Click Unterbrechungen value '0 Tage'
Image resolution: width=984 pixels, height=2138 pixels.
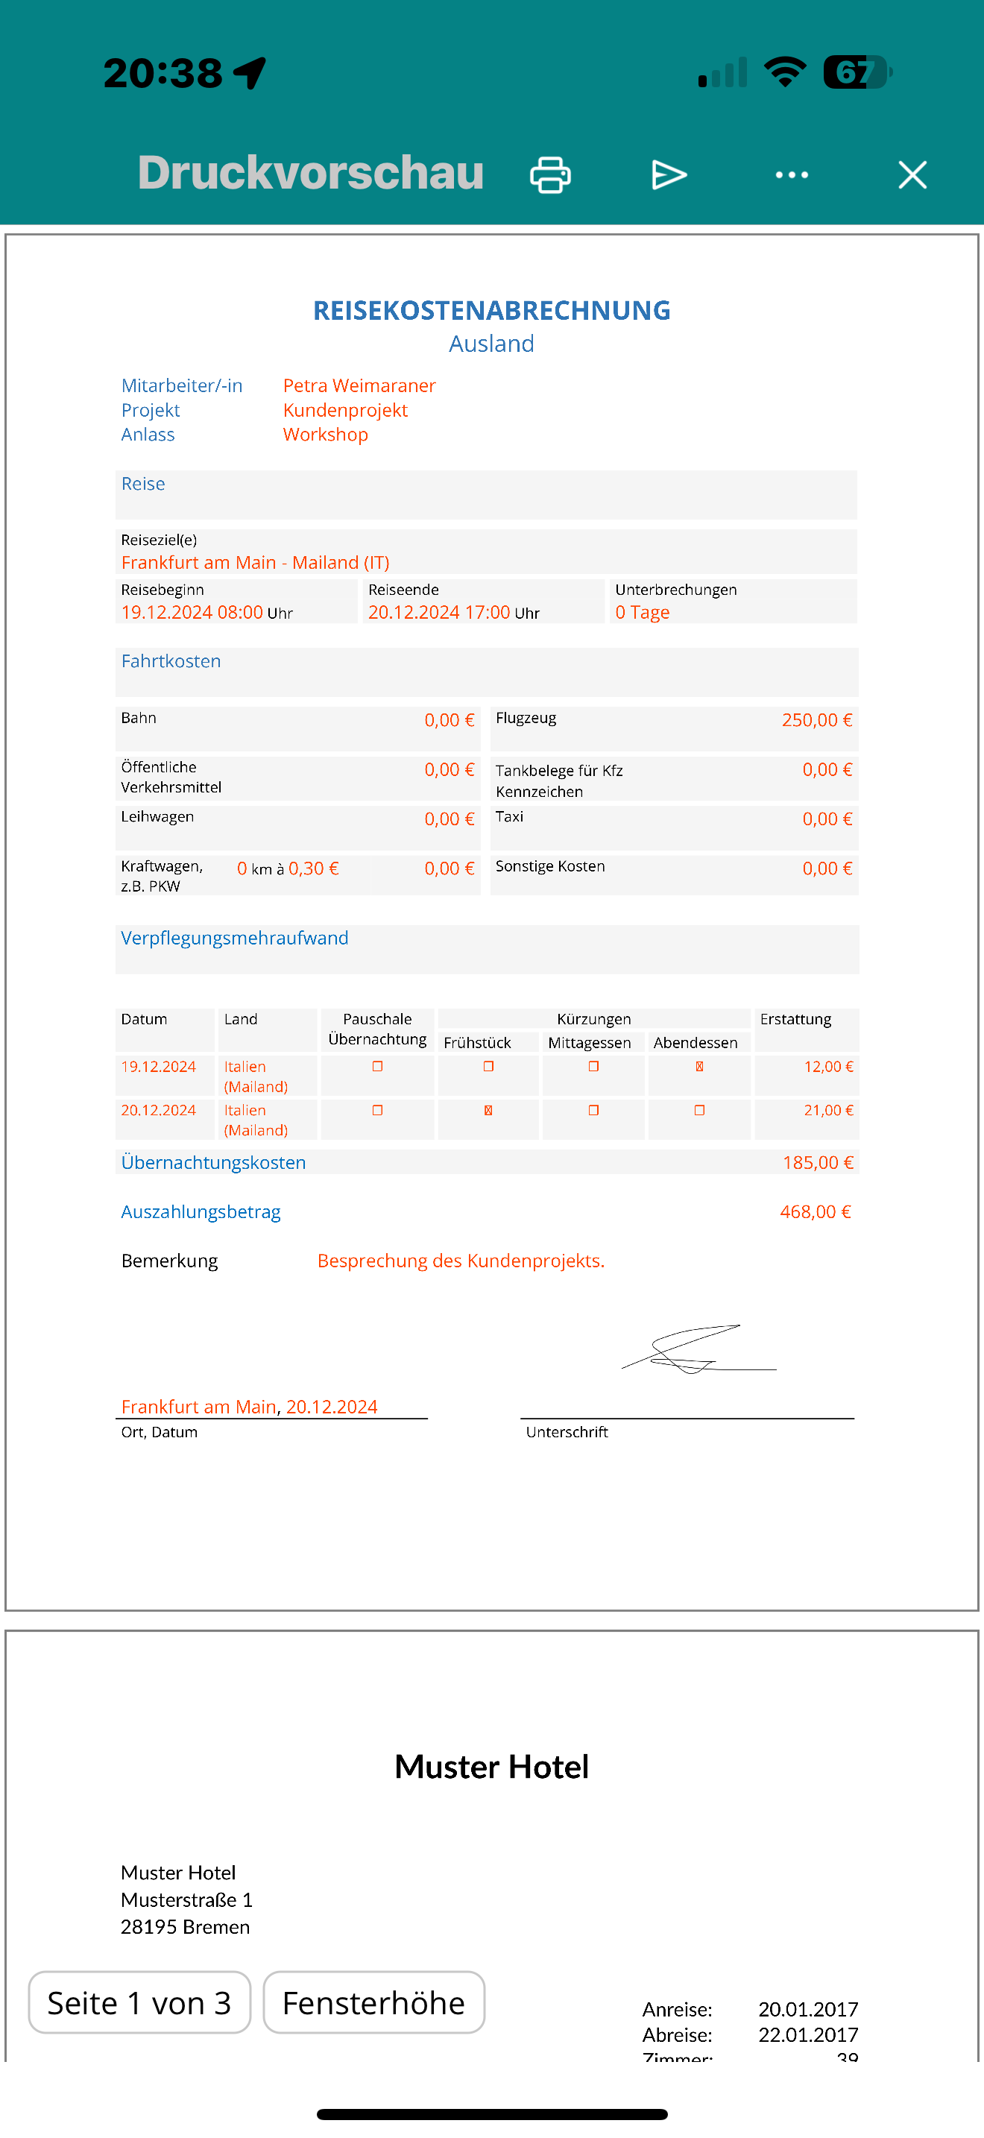click(x=642, y=612)
